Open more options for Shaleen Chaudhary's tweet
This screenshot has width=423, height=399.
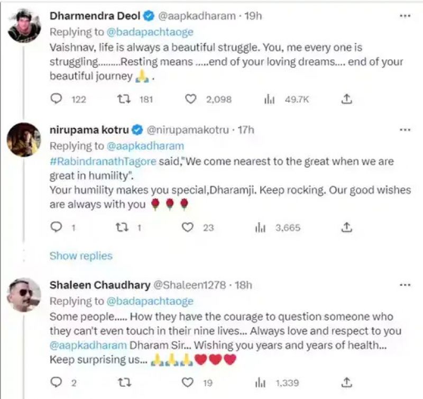pos(404,285)
